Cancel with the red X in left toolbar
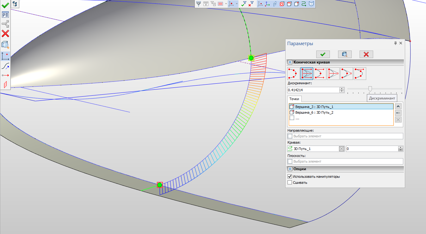426x234 pixels. click(5, 33)
